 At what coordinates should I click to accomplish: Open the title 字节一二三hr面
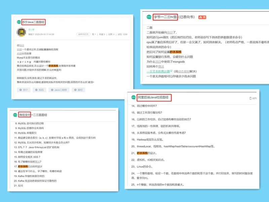coord(165,17)
